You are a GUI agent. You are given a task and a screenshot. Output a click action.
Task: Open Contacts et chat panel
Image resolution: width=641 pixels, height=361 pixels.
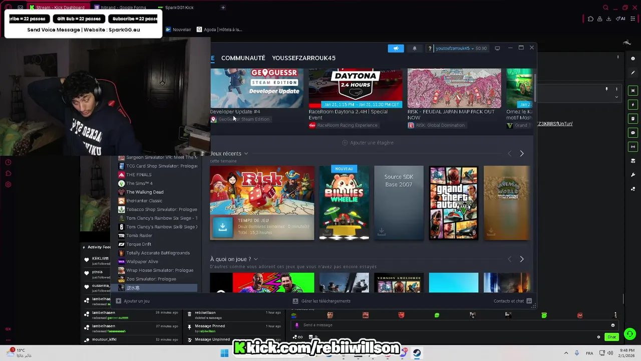pos(512,301)
